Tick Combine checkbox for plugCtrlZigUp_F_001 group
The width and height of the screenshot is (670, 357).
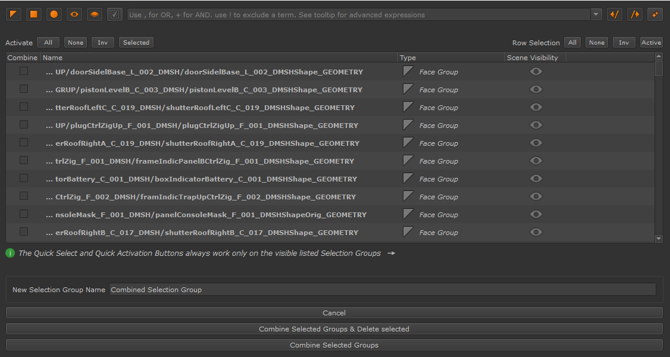tap(24, 124)
